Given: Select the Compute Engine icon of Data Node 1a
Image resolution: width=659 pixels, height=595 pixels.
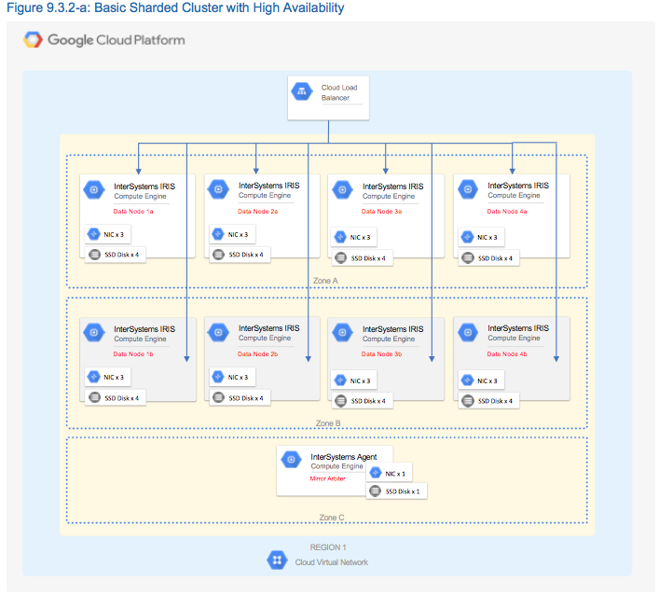Looking at the screenshot, I should (x=94, y=189).
